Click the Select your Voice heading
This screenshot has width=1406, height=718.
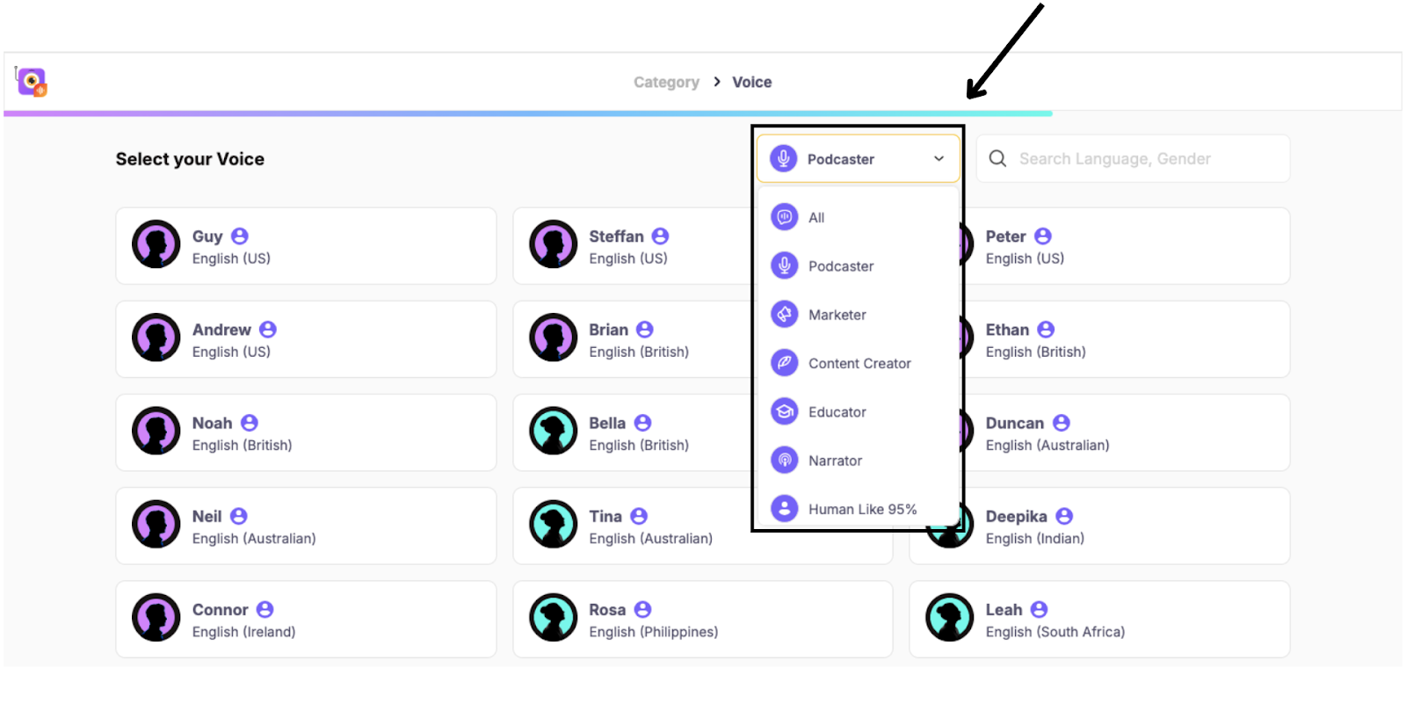[190, 159]
